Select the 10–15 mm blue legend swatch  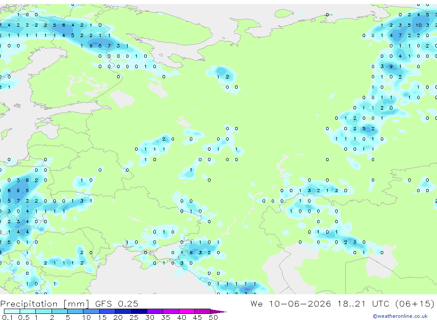click(91, 311)
